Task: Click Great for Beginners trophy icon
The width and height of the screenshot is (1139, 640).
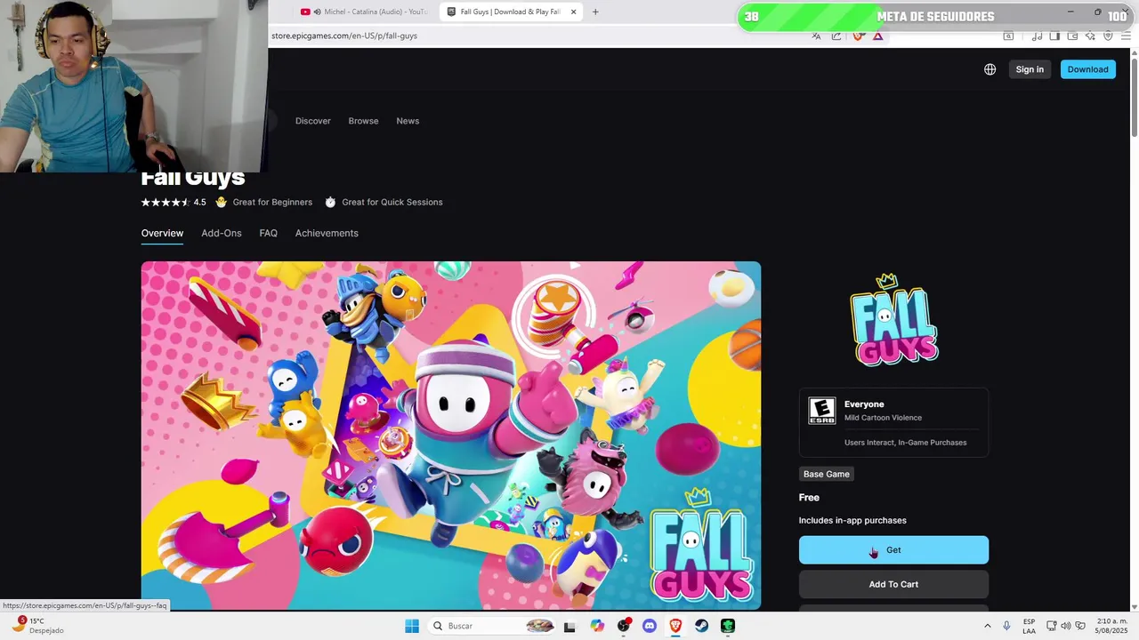Action: [222, 202]
